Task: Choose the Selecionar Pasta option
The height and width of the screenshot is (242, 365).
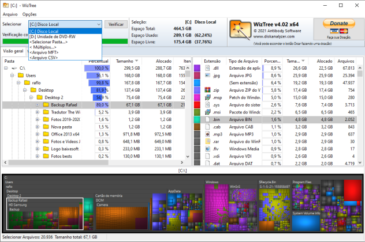Action: click(65, 42)
